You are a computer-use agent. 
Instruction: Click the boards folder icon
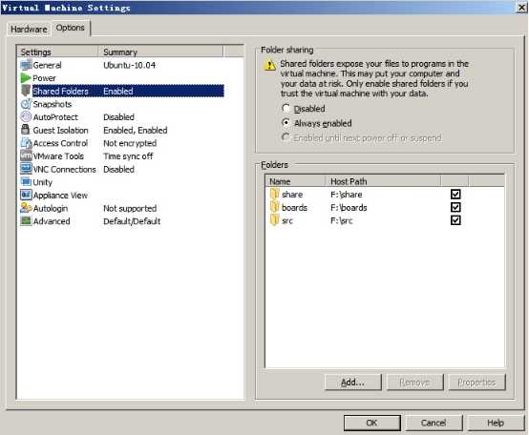tap(275, 207)
